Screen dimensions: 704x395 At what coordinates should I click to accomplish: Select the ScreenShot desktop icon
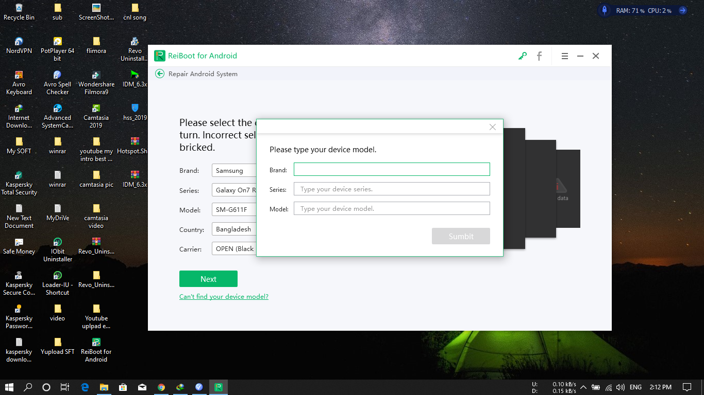(x=96, y=12)
